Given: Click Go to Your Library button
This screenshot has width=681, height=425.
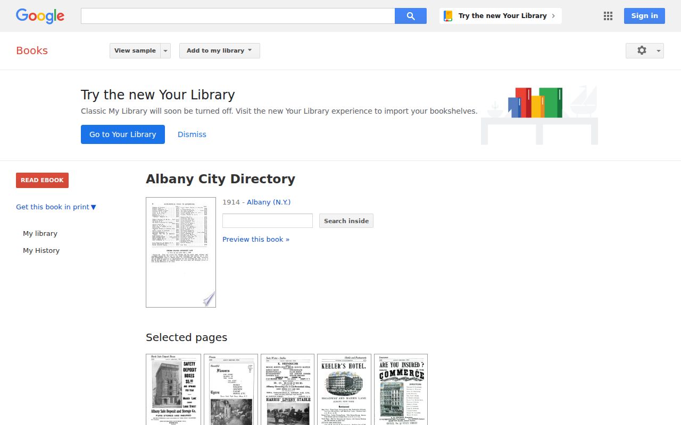Looking at the screenshot, I should point(123,134).
